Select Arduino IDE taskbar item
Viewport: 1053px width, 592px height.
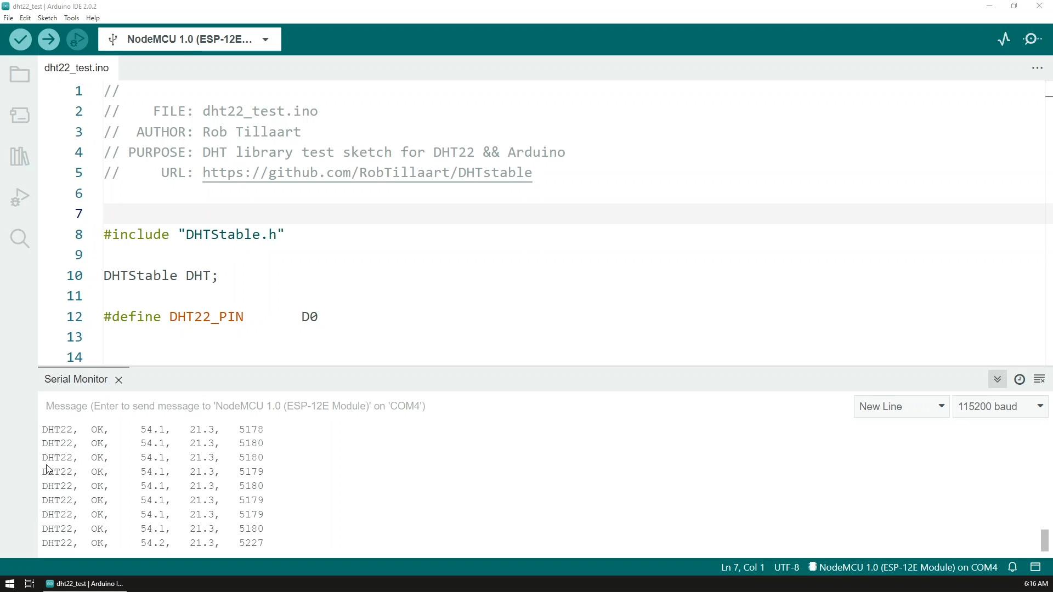85,584
